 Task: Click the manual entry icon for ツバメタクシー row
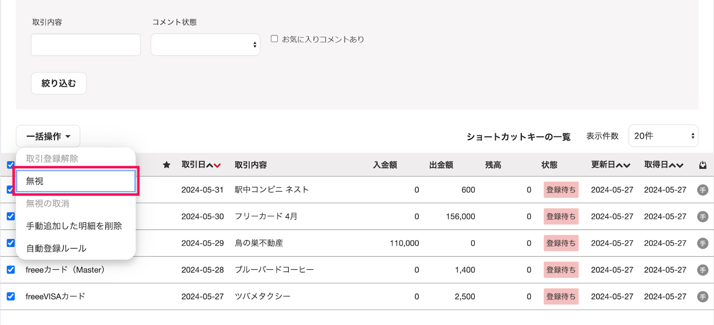point(702,296)
